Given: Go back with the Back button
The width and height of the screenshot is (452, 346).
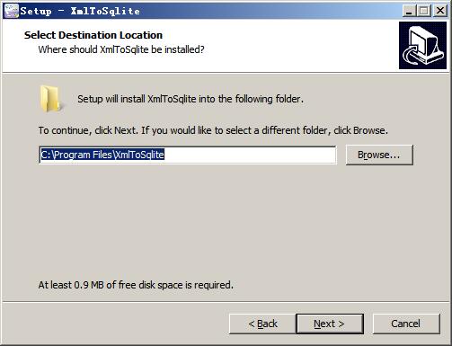Looking at the screenshot, I should pos(262,324).
